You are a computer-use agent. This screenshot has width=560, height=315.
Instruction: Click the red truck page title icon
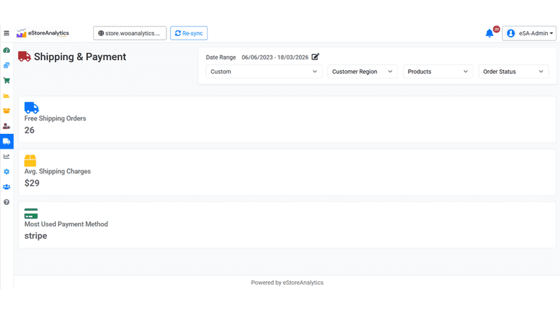click(x=24, y=56)
